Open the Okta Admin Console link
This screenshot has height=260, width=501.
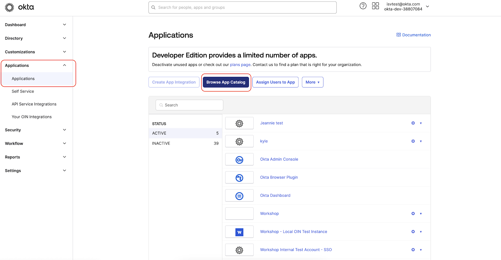point(279,159)
